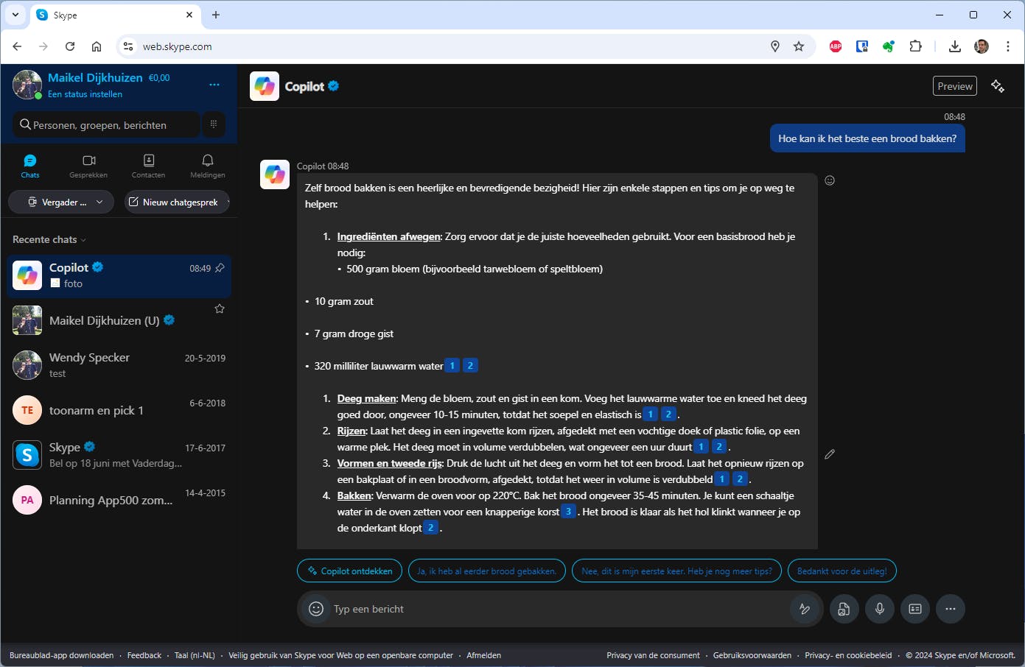Click the sparkle icon next to Preview
Screen dimensions: 1025x667
click(x=998, y=86)
